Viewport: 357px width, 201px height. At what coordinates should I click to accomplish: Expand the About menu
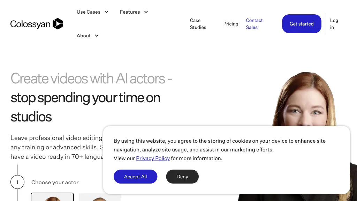point(84,36)
